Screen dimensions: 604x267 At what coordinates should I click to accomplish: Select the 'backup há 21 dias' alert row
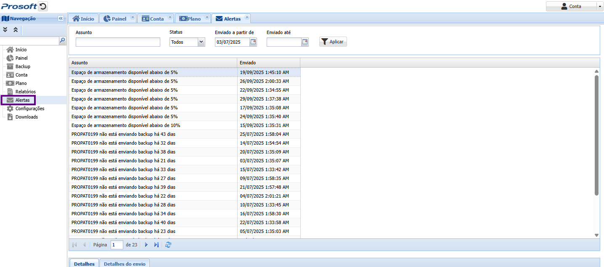pyautogui.click(x=185, y=161)
